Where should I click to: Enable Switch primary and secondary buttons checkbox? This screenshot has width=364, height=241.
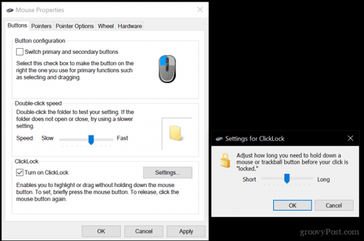pyautogui.click(x=20, y=52)
